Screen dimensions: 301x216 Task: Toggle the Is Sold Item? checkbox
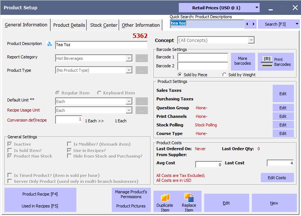10,150
